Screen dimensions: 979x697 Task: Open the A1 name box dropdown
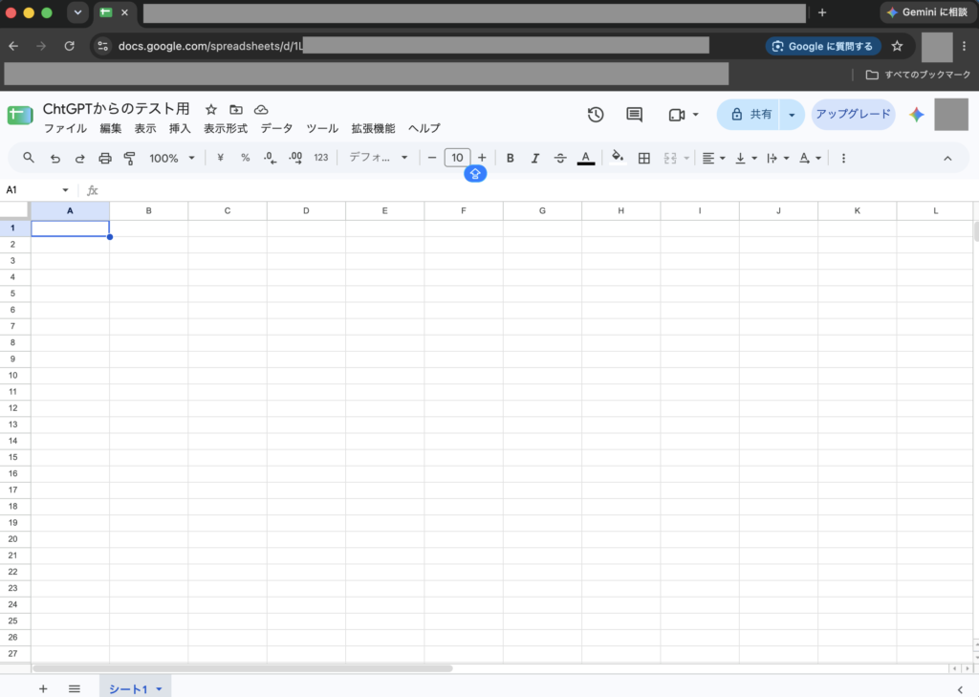(x=65, y=190)
